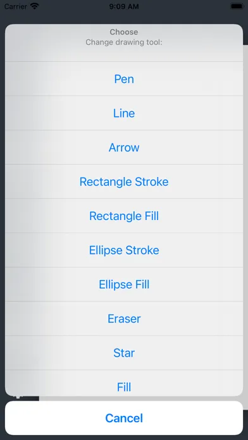Choose the Star shape tool
This screenshot has width=248, height=440.
point(124,353)
